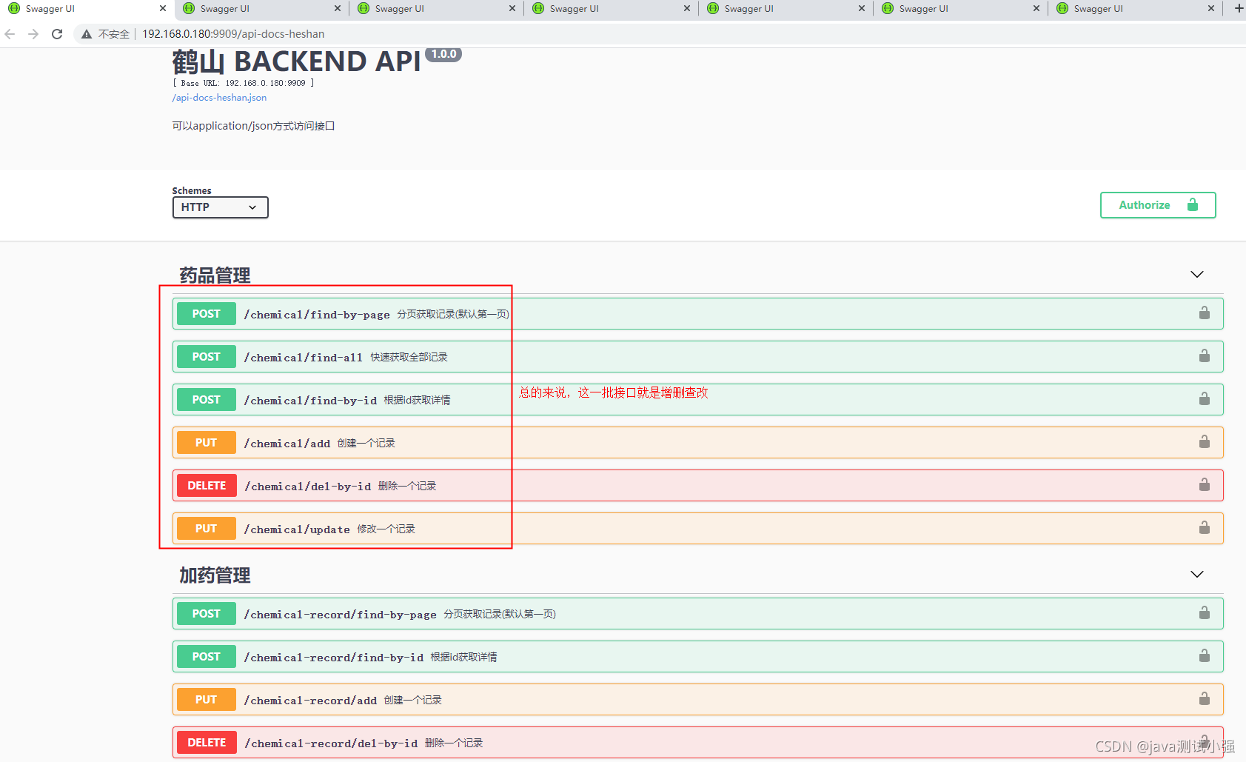Screen dimensions: 1246x762
Task: Click lock icon on /chemical-record/add row
Action: pos(1205,699)
